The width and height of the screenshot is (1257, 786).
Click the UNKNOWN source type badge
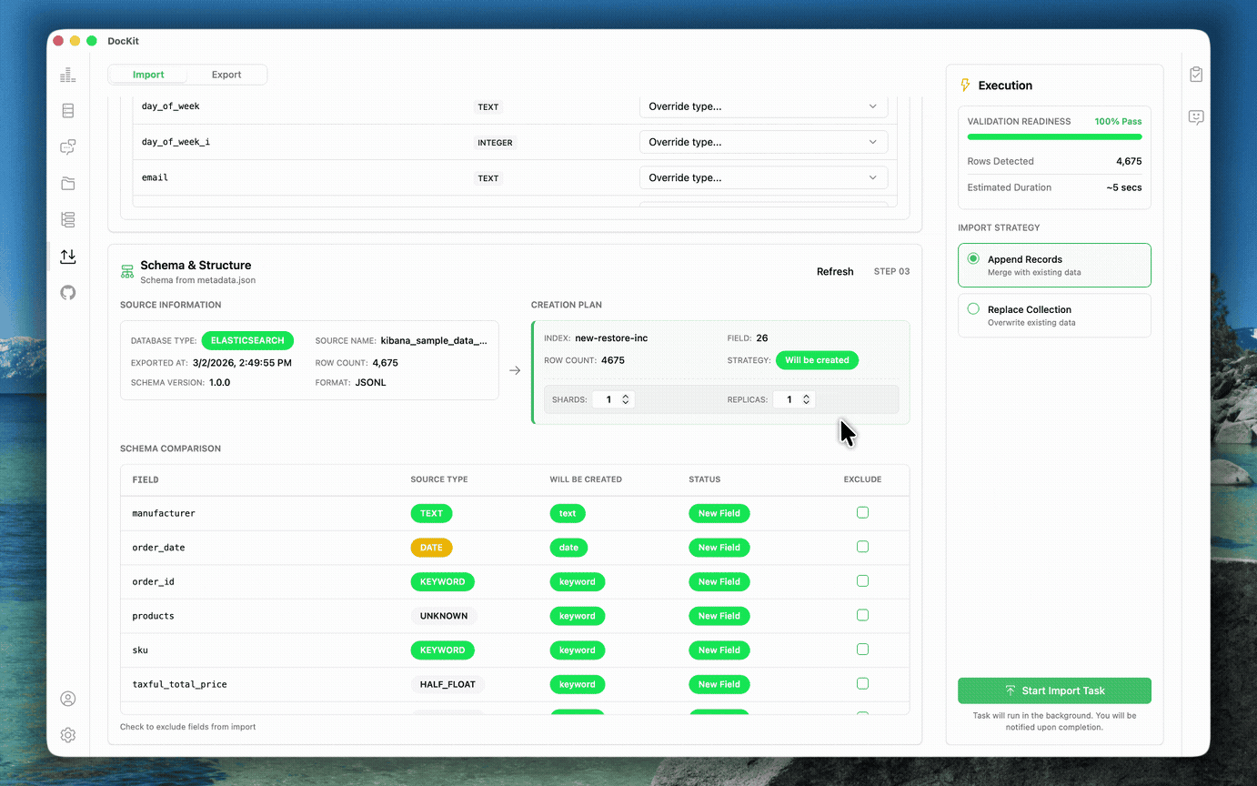point(444,616)
